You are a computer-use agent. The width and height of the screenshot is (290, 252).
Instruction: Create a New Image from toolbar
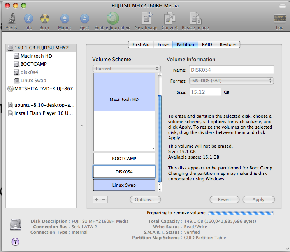tap(146, 18)
